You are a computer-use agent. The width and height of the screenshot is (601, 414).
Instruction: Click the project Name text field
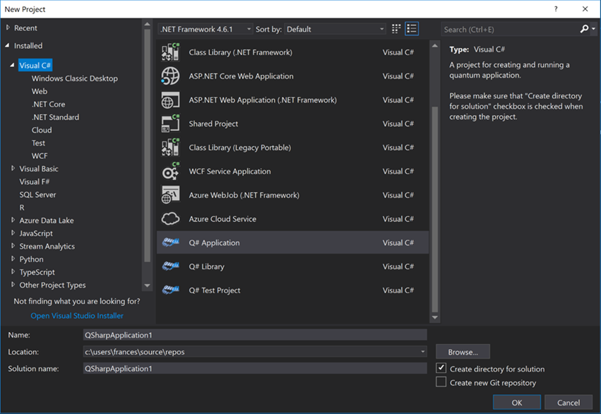click(254, 335)
